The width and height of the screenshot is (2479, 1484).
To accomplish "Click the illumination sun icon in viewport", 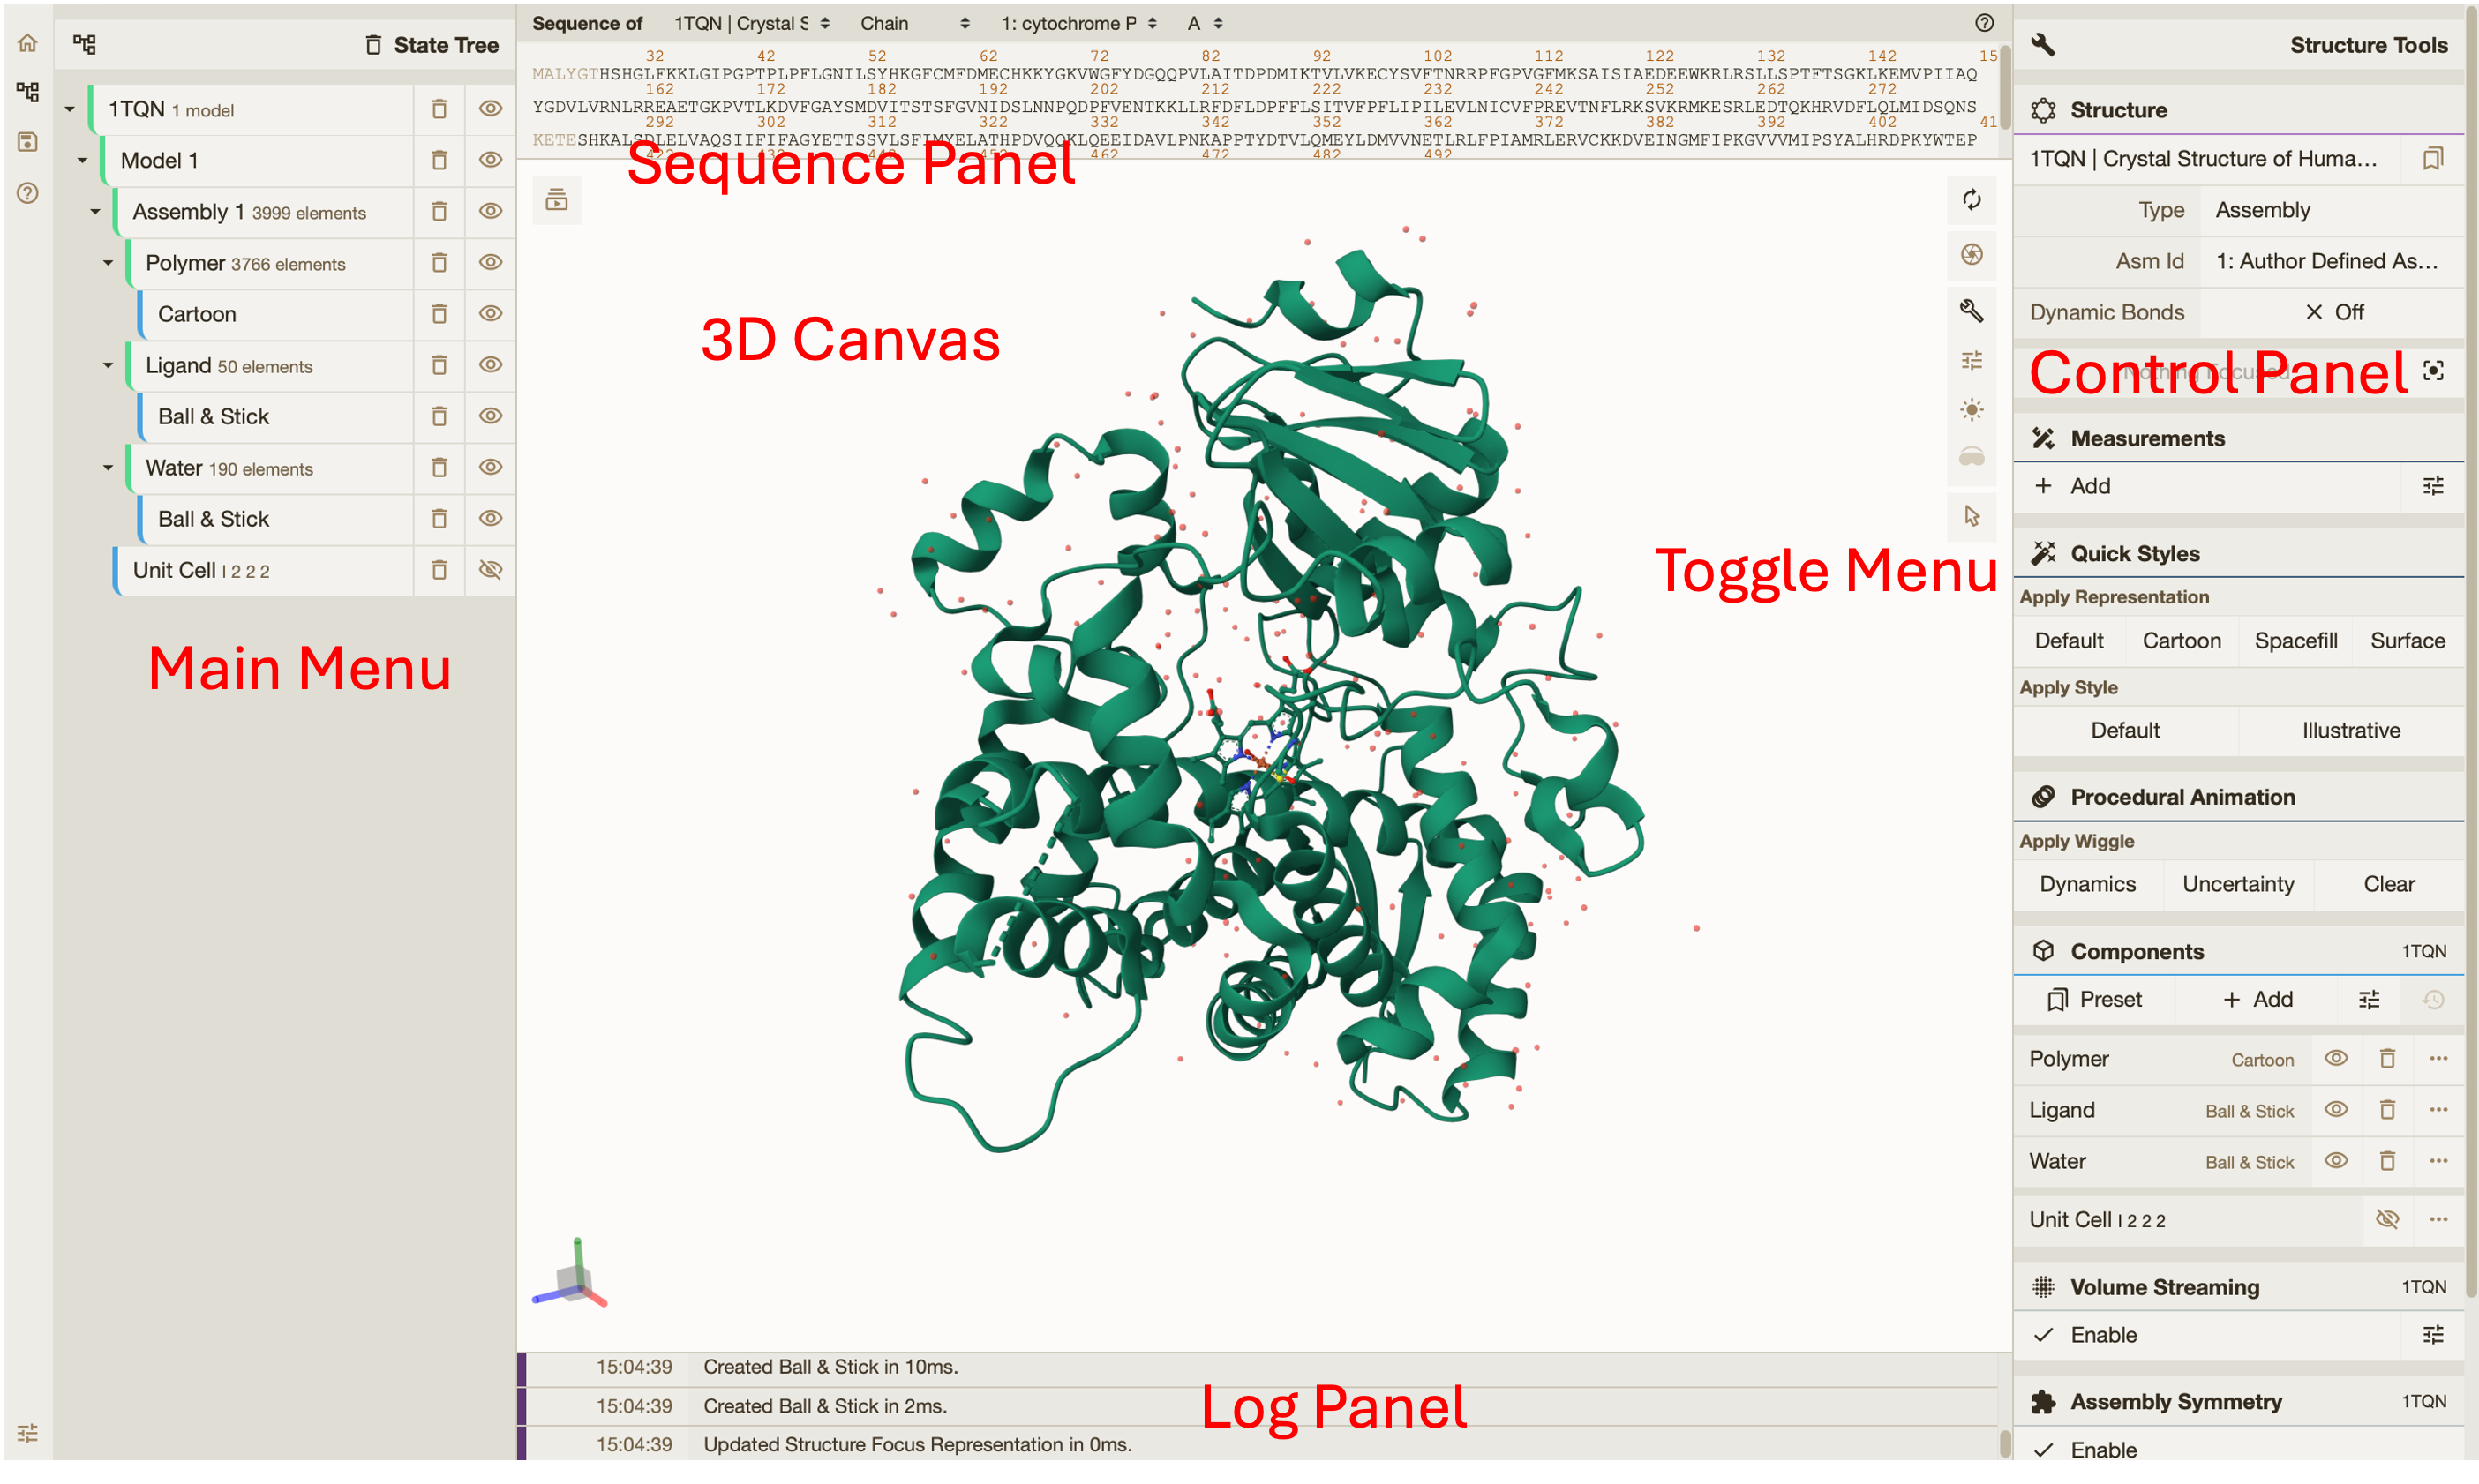I will tap(1971, 410).
